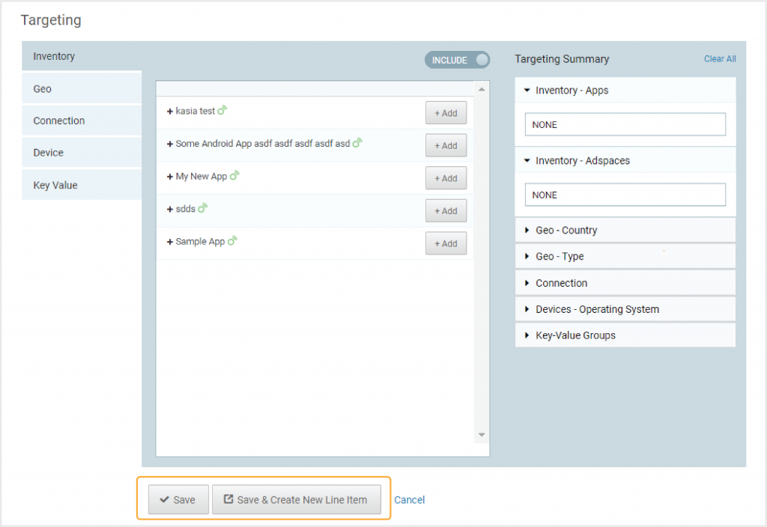Expand the kasia test app row

170,112
